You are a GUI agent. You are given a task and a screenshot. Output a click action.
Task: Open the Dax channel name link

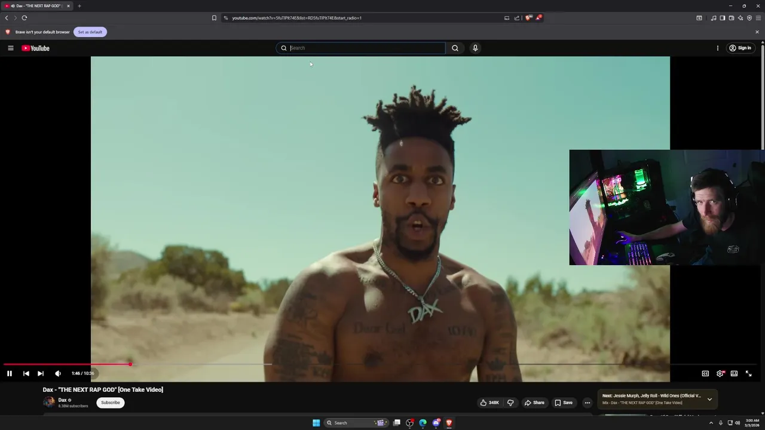62,400
